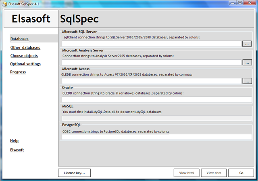Open Analysis Server connection builder button
The width and height of the screenshot is (258, 181).
(247, 63)
